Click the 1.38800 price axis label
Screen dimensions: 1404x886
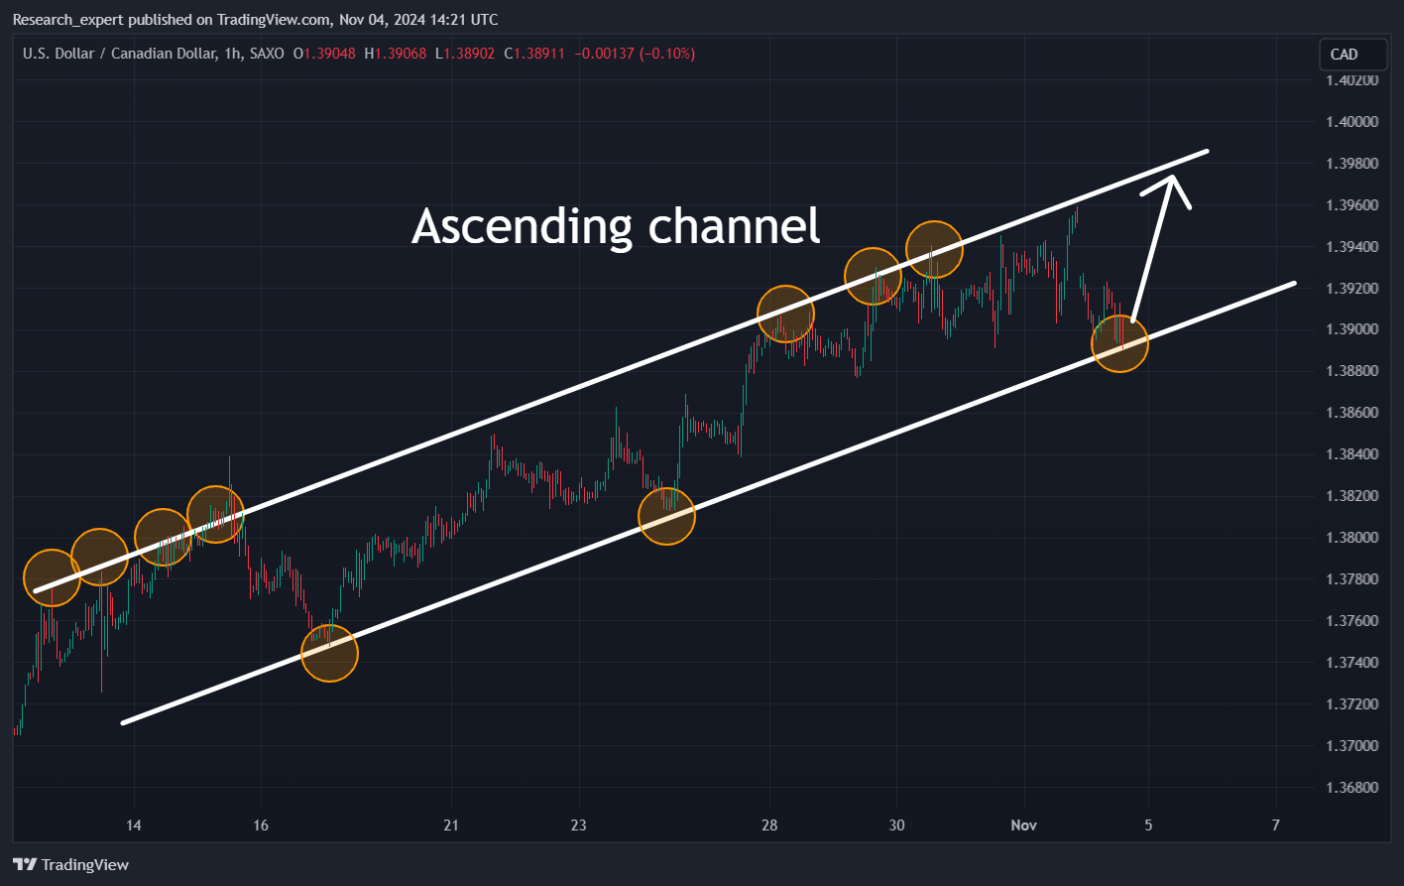1353,371
